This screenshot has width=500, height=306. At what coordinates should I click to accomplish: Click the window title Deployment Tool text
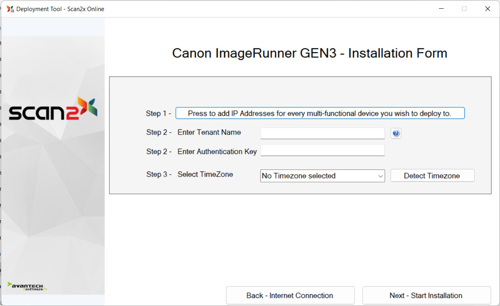pos(60,9)
